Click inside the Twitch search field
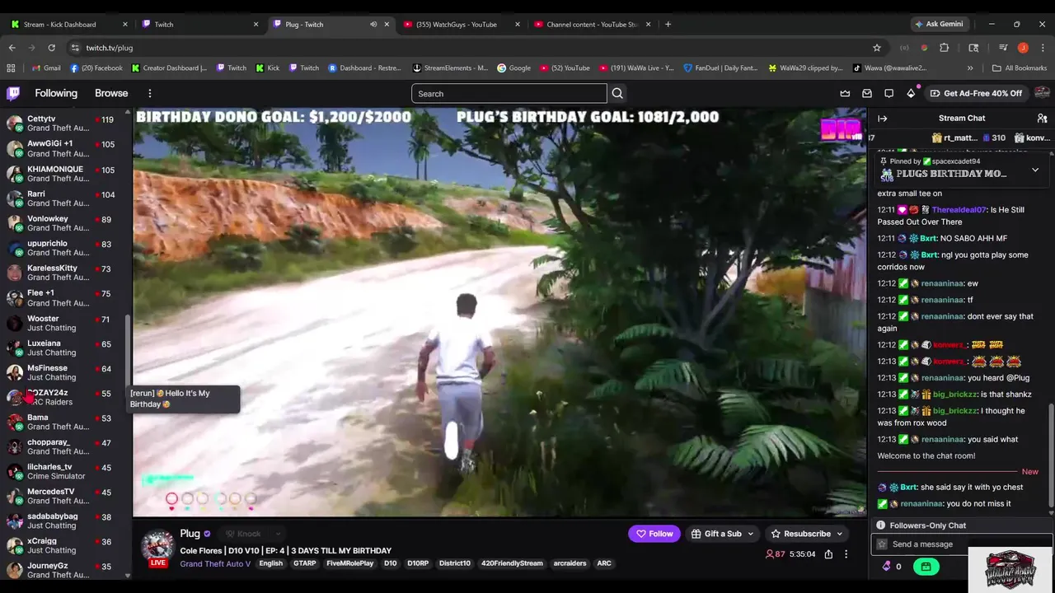Screen dimensions: 1055x593 coord(509,94)
